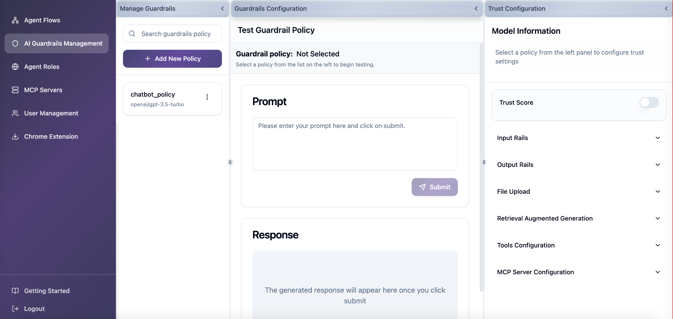Click the Add New Policy button
This screenshot has width=673, height=319.
(x=172, y=59)
